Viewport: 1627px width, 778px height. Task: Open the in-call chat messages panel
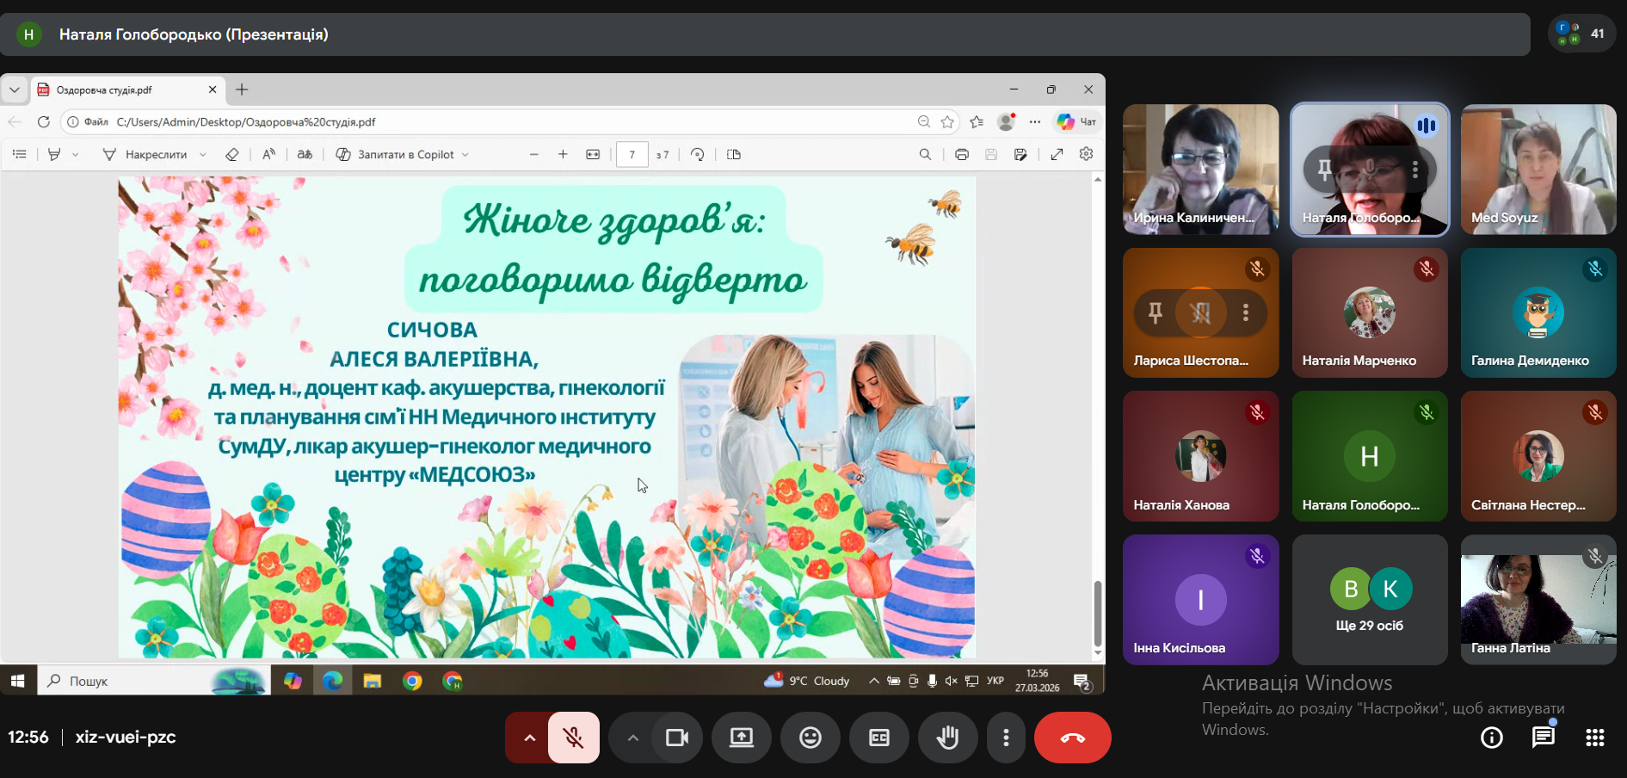1543,738
